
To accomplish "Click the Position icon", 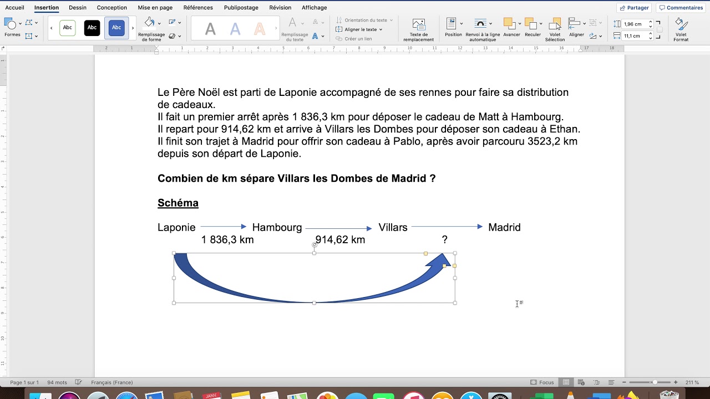I will 450,23.
